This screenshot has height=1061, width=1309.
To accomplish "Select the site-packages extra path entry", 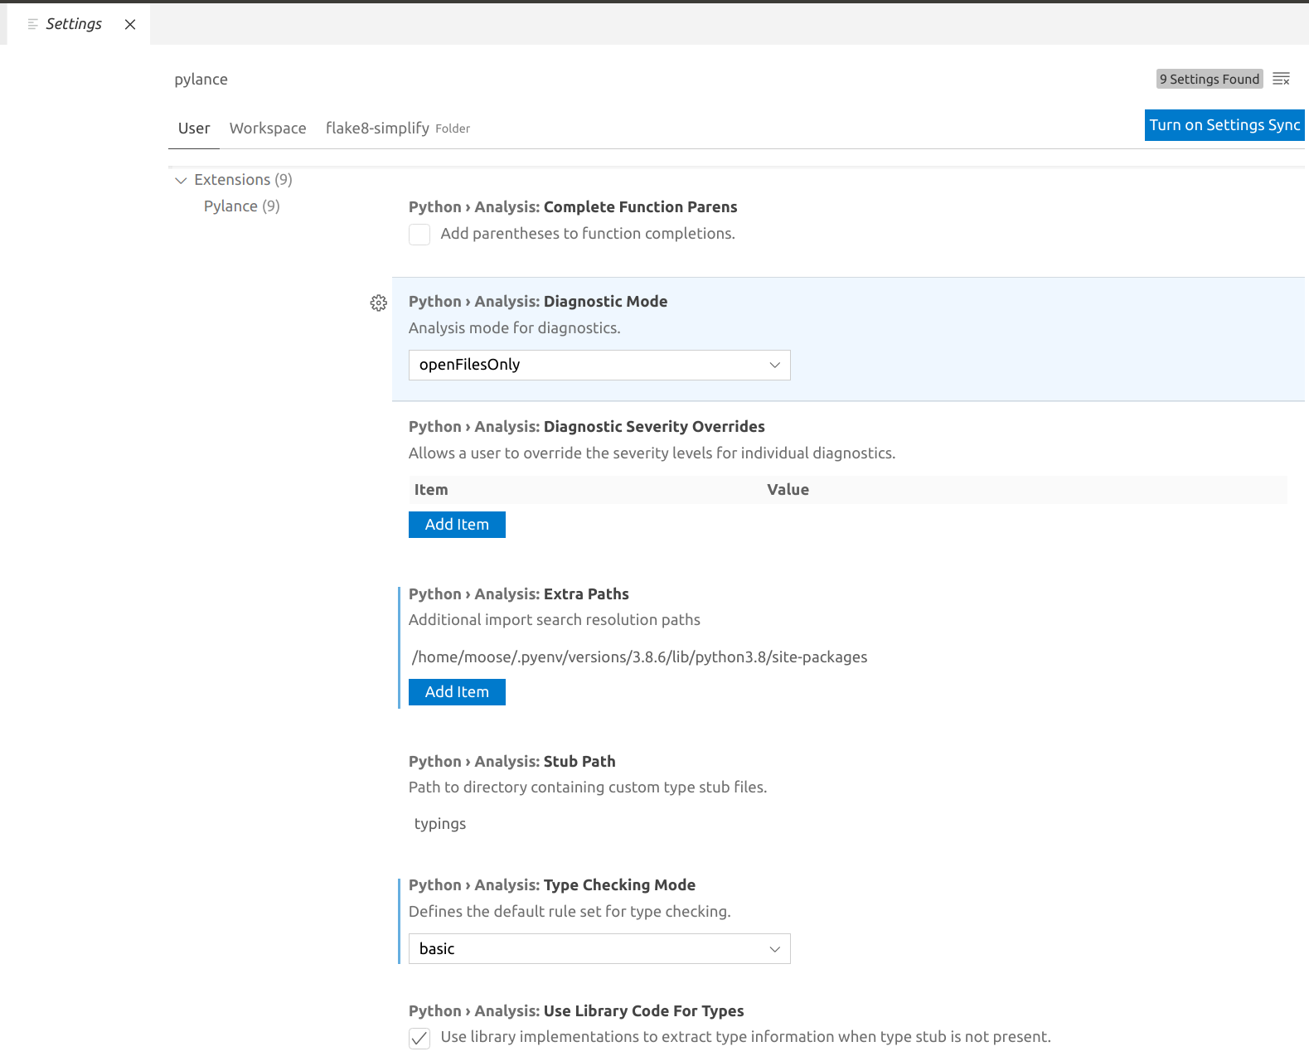I will coord(640,656).
